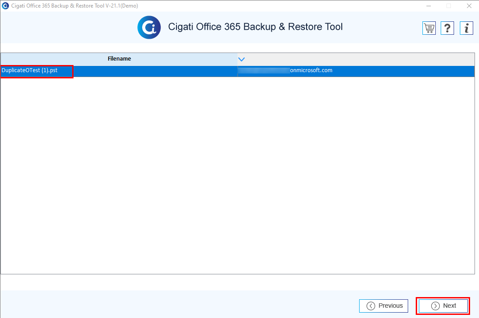Open the info about icon

pos(466,28)
